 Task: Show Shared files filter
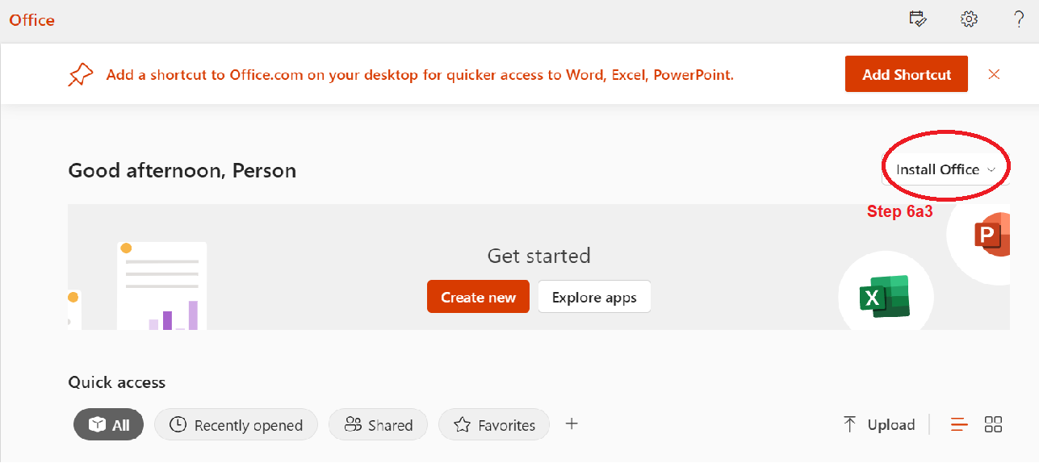pyautogui.click(x=378, y=424)
